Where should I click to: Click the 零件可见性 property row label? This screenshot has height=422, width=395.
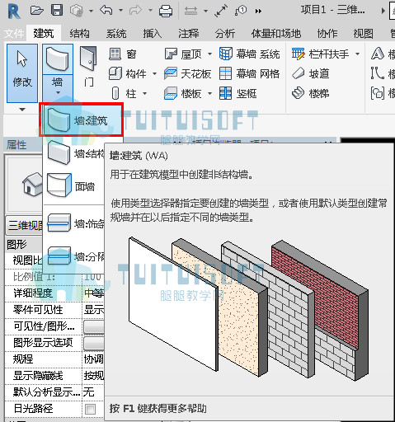tap(38, 310)
